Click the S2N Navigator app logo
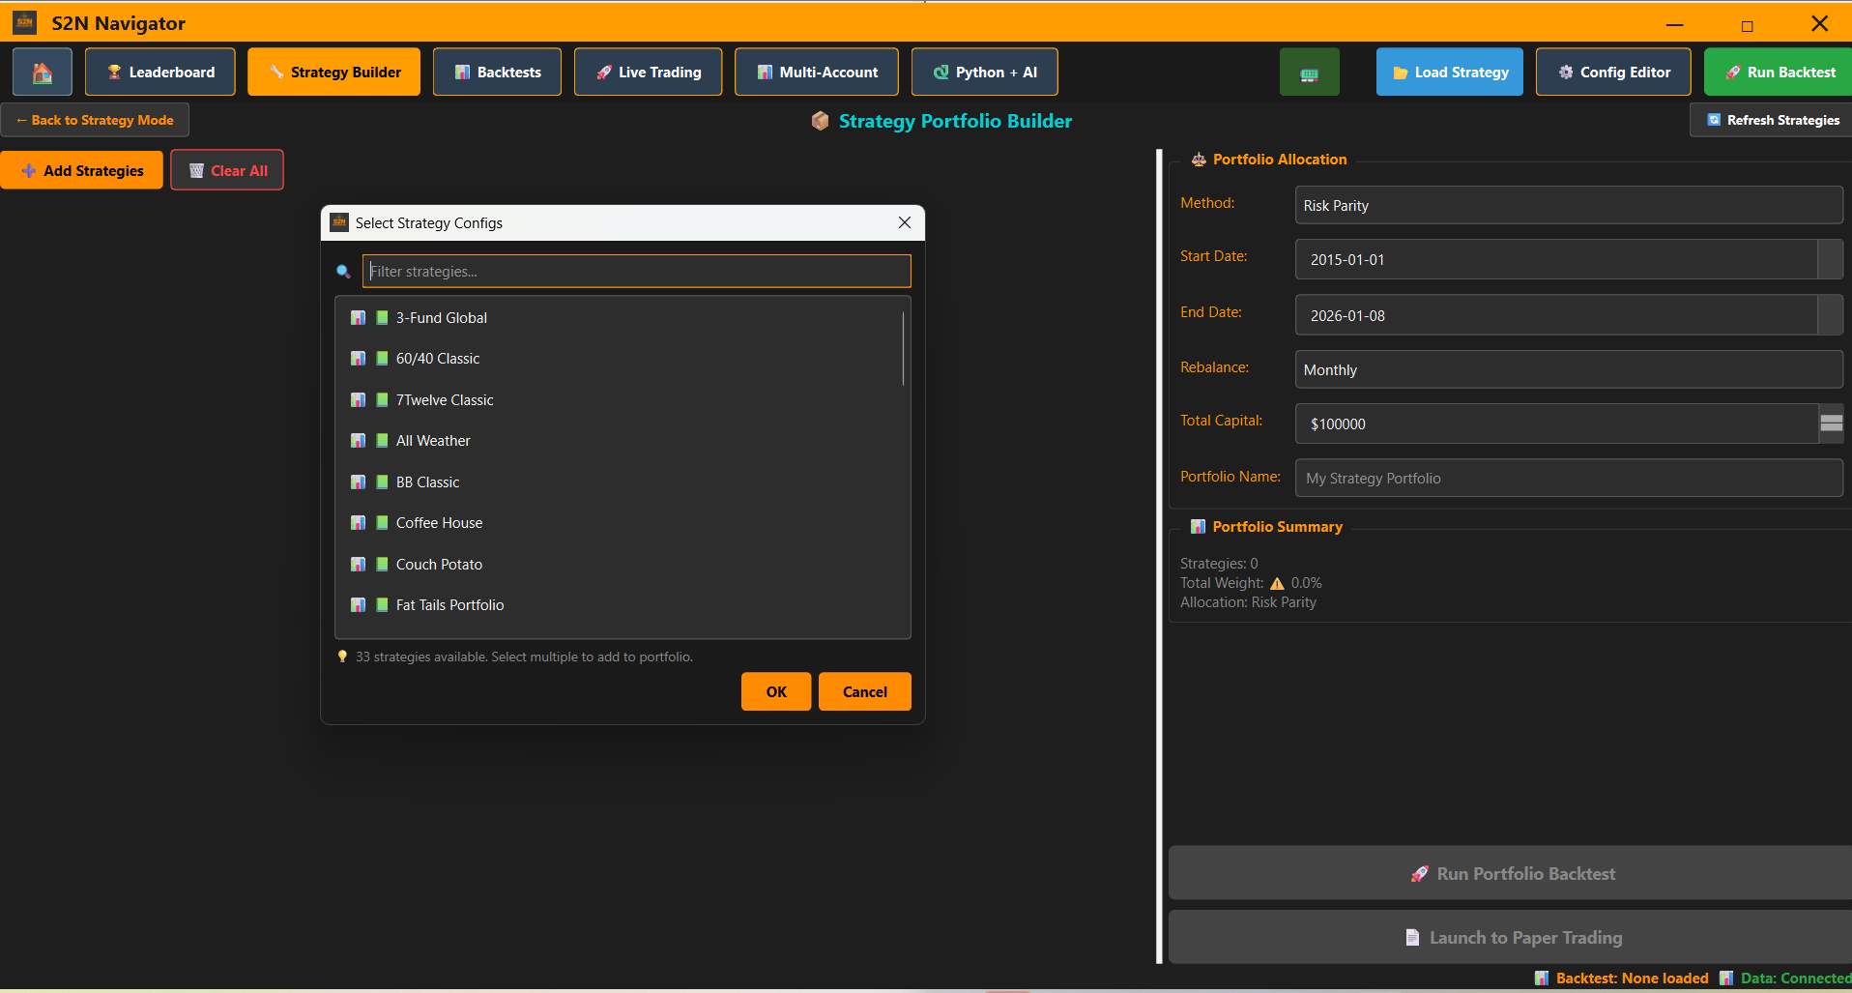The image size is (1852, 993). [25, 22]
